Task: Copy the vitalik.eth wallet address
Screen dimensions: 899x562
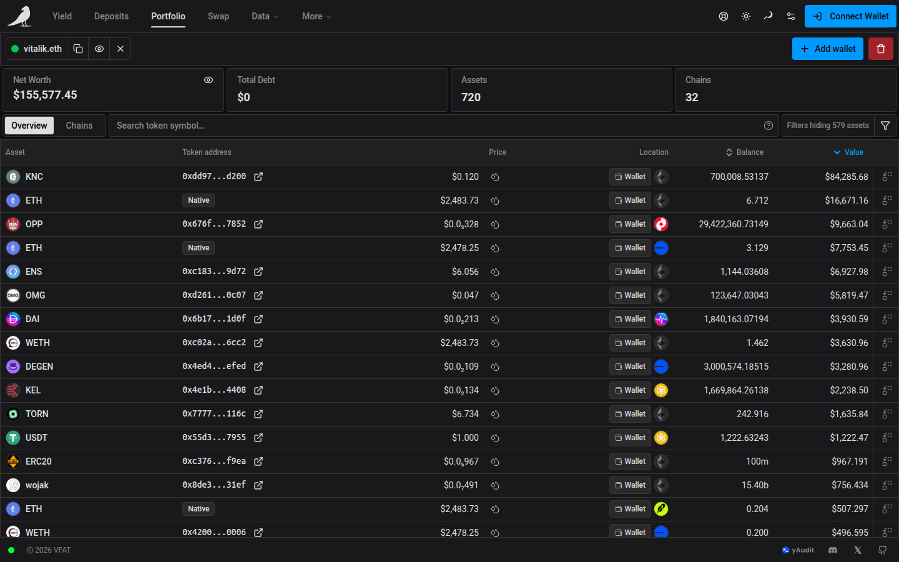Action: click(x=78, y=49)
